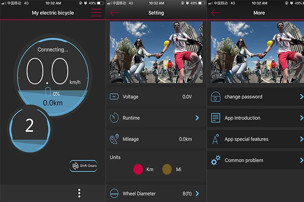This screenshot has height=202, width=304.
Task: Open the Wheel Diameter setting label
Action: coord(139,194)
